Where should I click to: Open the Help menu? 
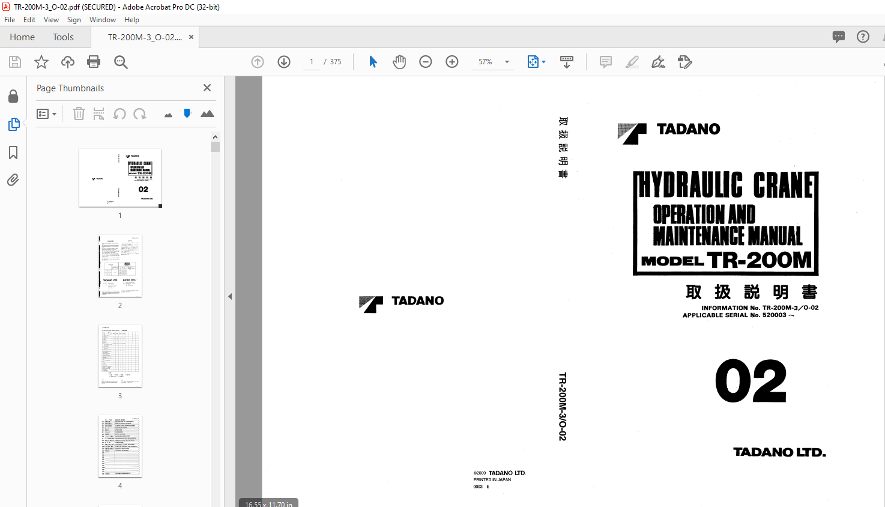pos(131,20)
